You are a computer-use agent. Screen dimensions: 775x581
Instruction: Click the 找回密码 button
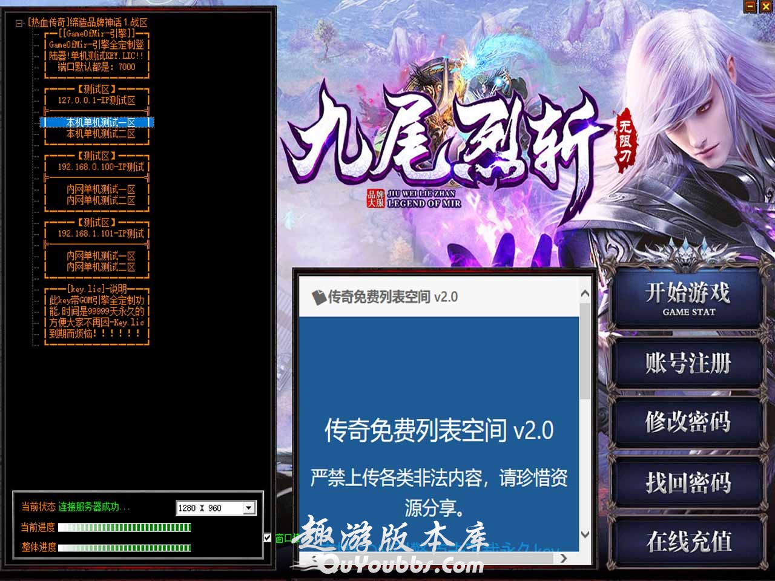point(688,482)
